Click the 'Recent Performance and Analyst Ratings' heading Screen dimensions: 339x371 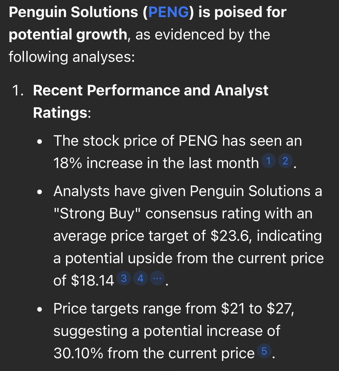(150, 101)
